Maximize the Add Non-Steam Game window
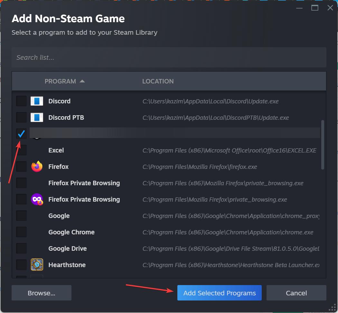This screenshot has height=313, width=338. click(315, 8)
